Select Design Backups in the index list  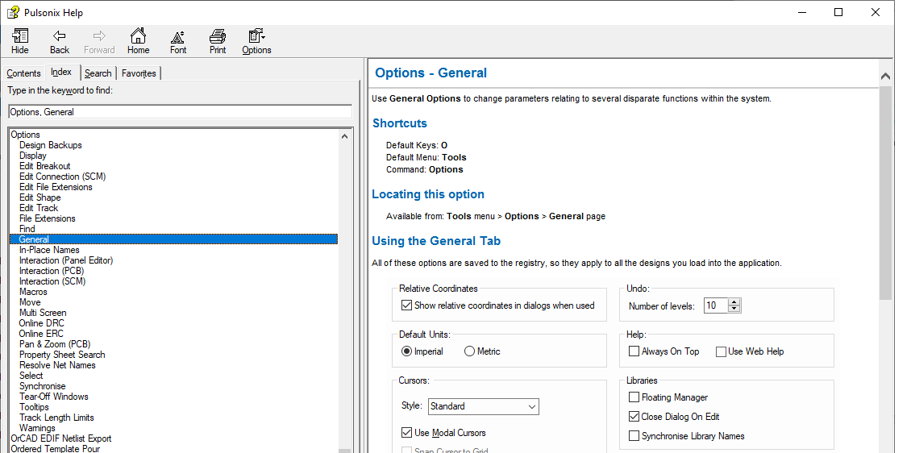click(x=50, y=145)
